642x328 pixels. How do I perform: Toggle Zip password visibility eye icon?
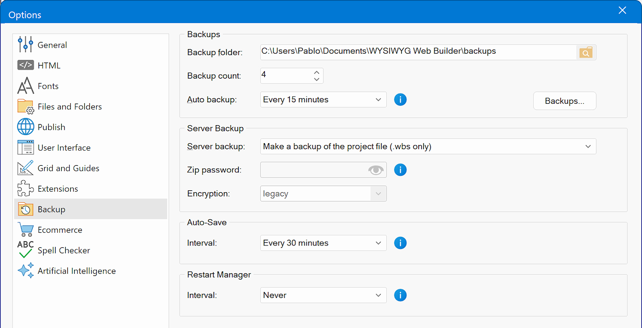click(x=376, y=170)
